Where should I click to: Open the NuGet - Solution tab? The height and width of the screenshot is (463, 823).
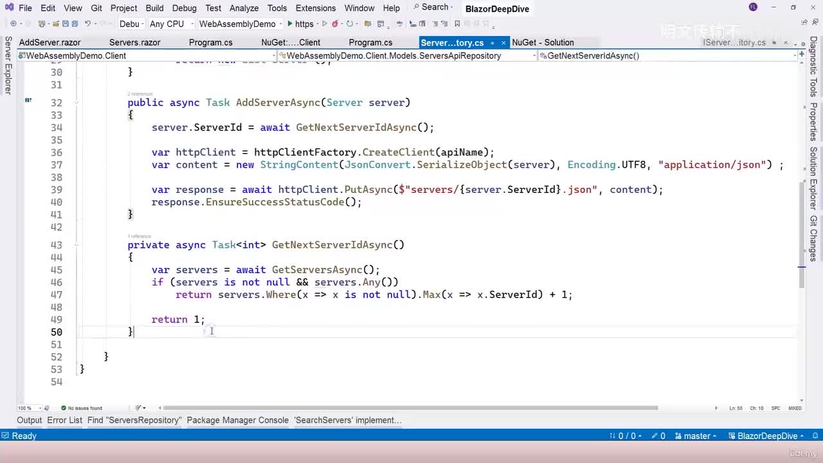(x=543, y=42)
